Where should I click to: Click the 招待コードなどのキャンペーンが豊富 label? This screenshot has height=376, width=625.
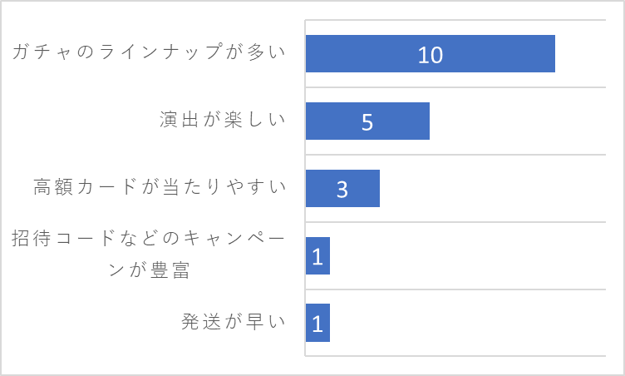(149, 254)
